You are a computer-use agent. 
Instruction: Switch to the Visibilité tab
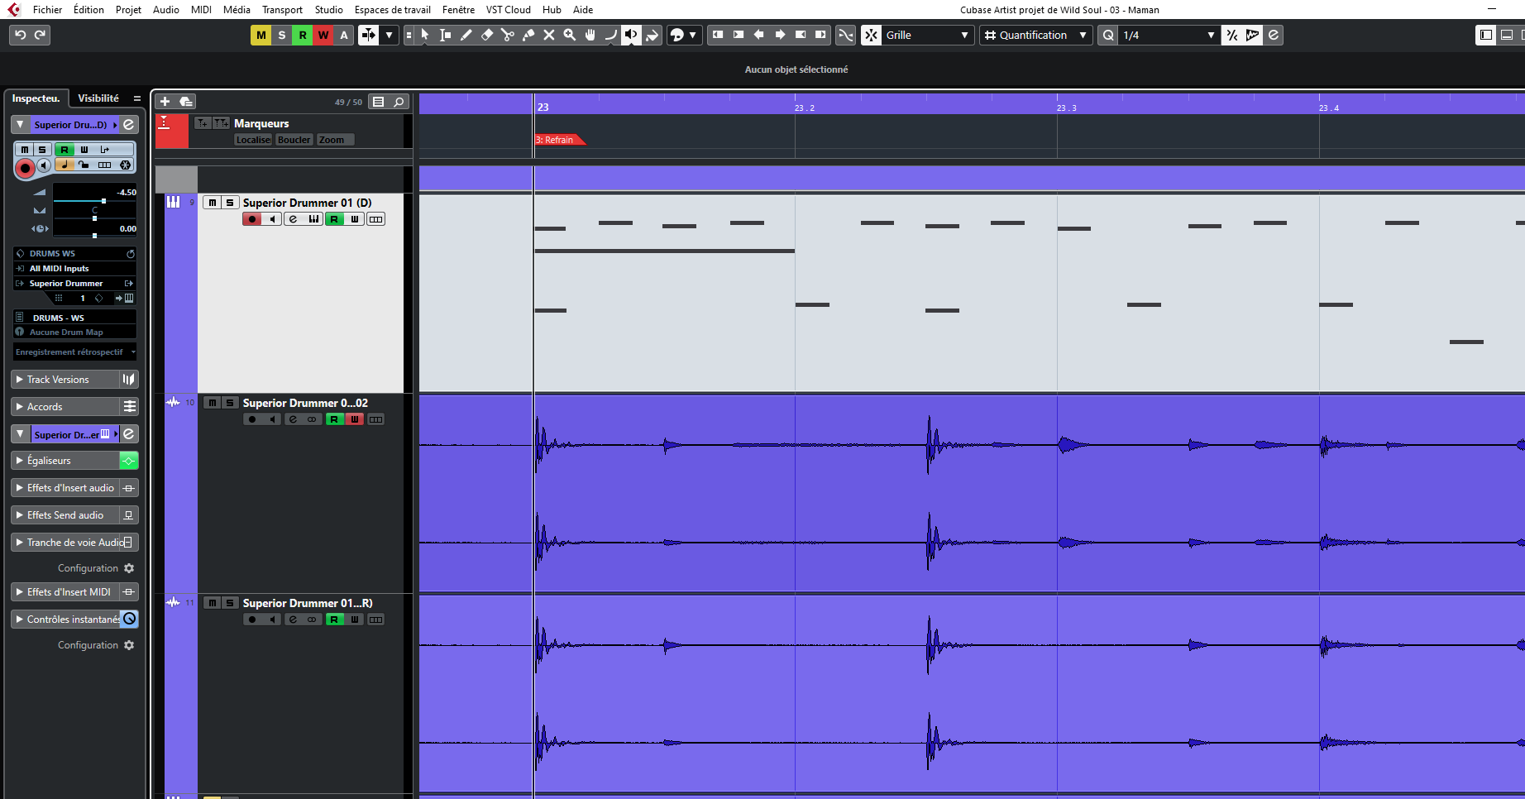[x=98, y=98]
